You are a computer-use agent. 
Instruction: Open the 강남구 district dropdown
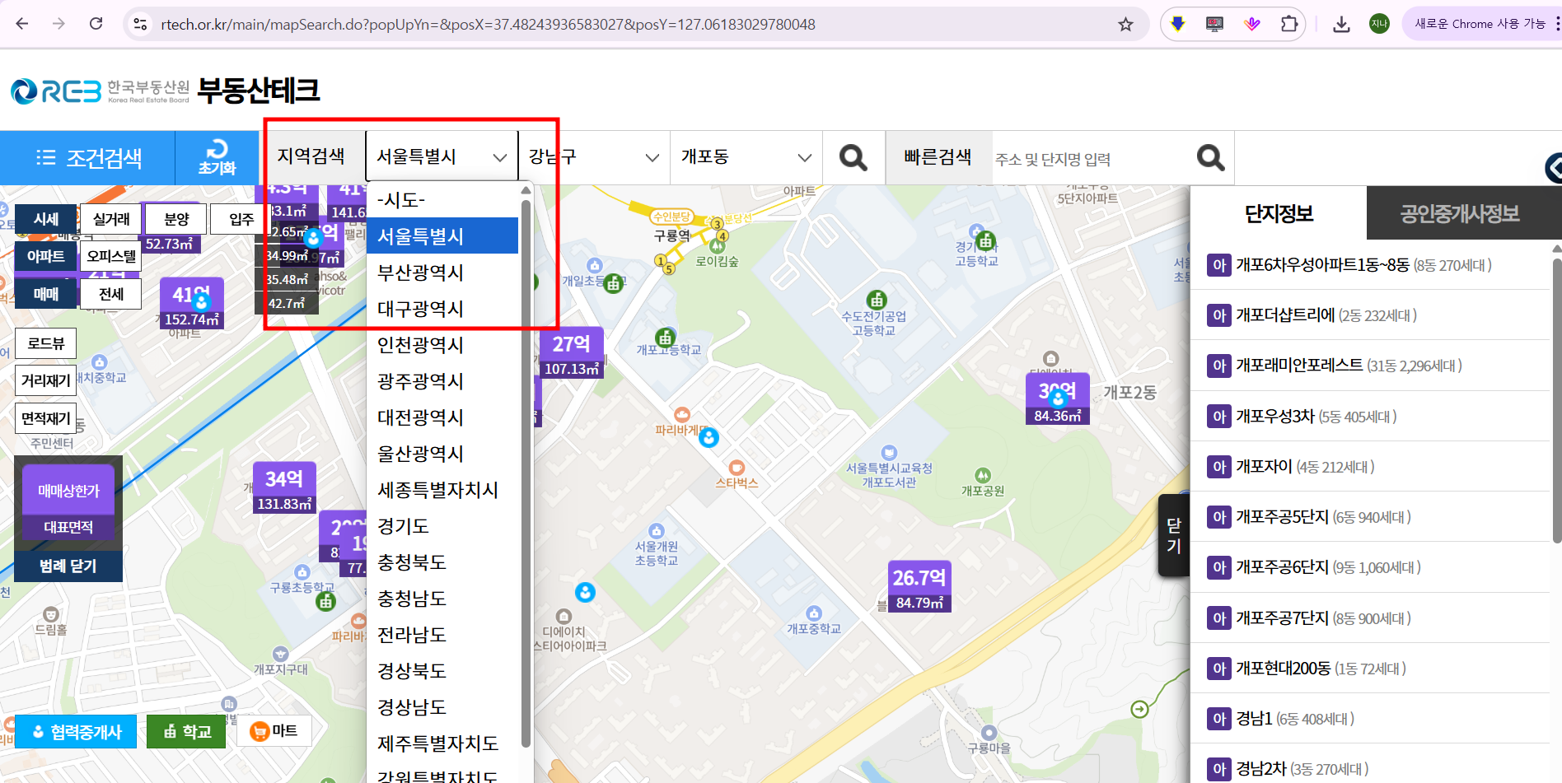click(593, 156)
